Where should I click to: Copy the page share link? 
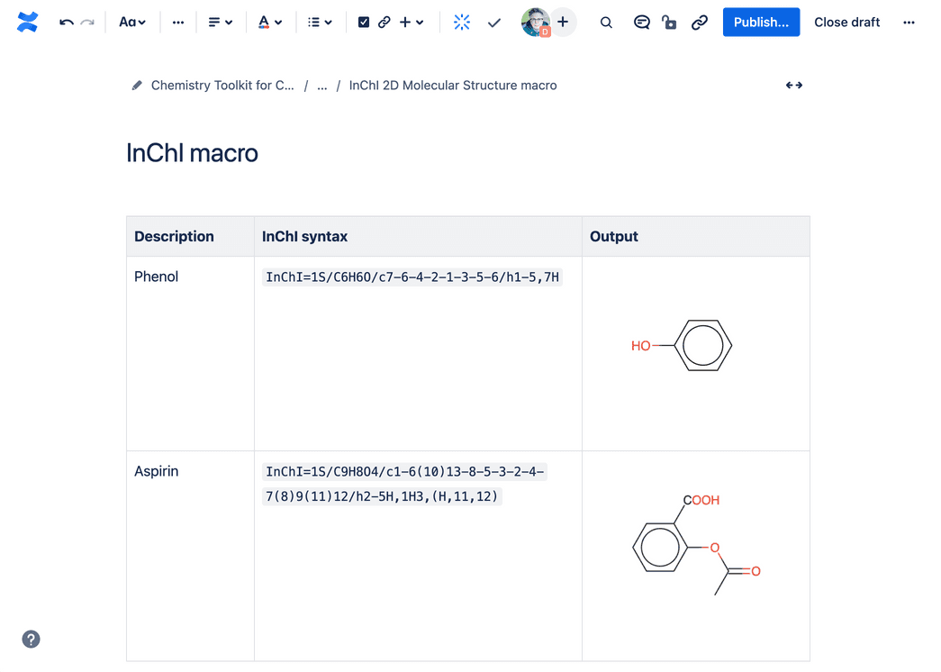coord(700,22)
